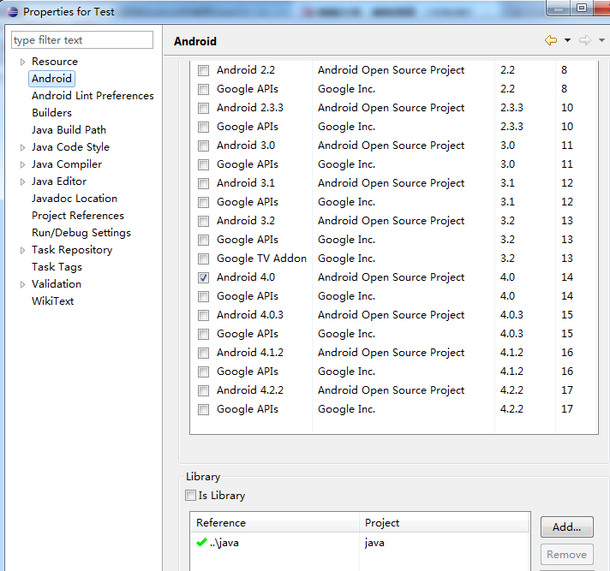Open Run/Debug Settings page
The height and width of the screenshot is (571, 610).
81,233
